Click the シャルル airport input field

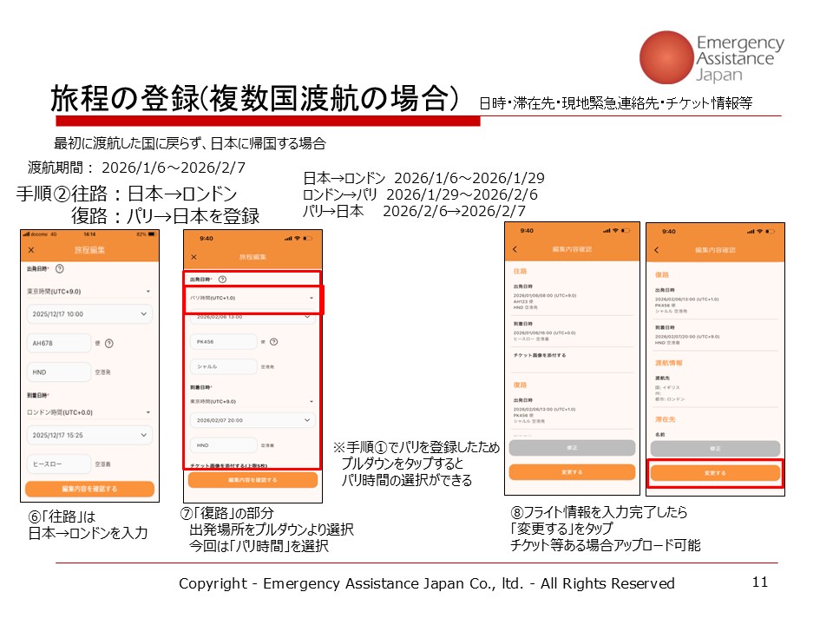click(x=223, y=367)
